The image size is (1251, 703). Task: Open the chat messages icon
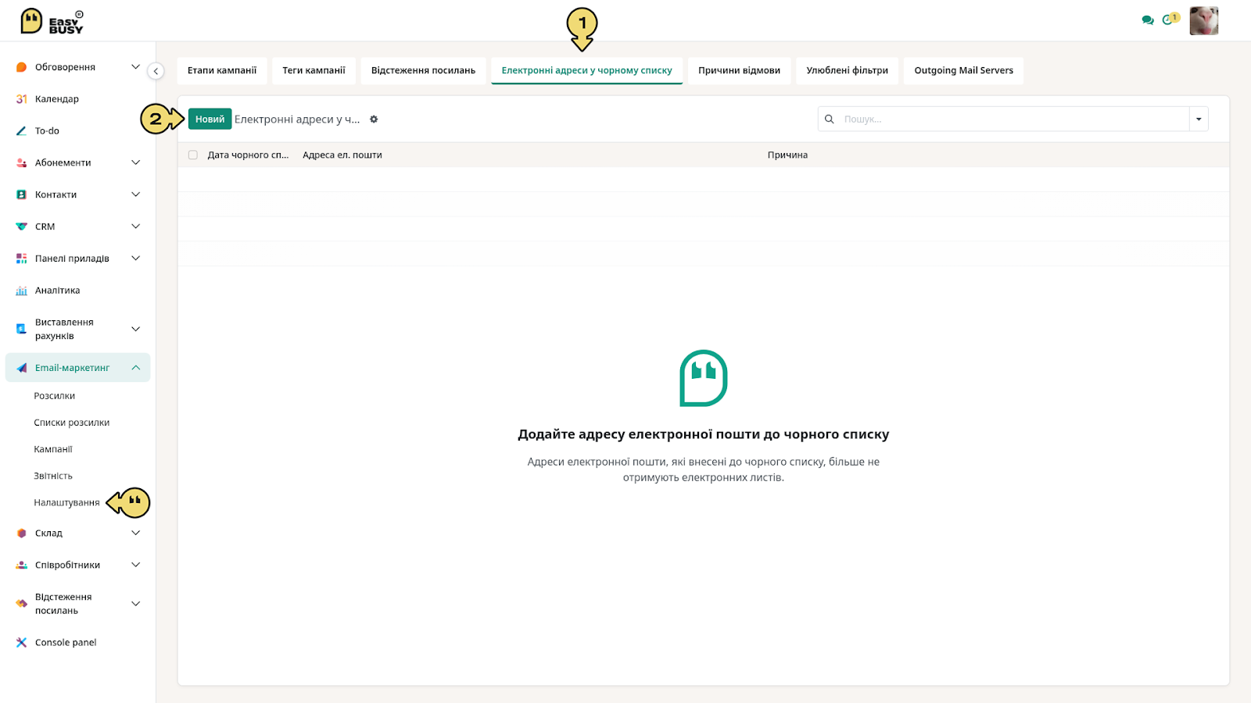1148,20
